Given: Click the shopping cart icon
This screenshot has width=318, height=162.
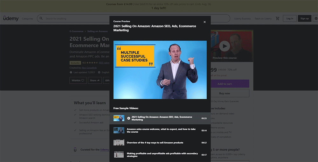Looking at the screenshot, I should coord(278,18).
